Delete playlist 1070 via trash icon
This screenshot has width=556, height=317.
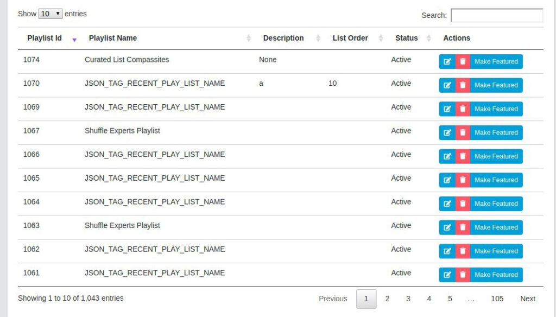tap(463, 85)
